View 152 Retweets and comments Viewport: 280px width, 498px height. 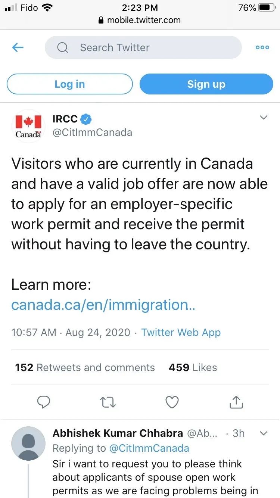point(85,367)
